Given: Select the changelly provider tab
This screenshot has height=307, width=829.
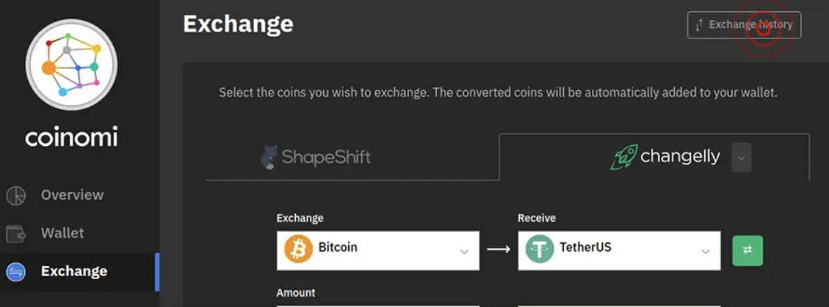Looking at the screenshot, I should (x=679, y=157).
